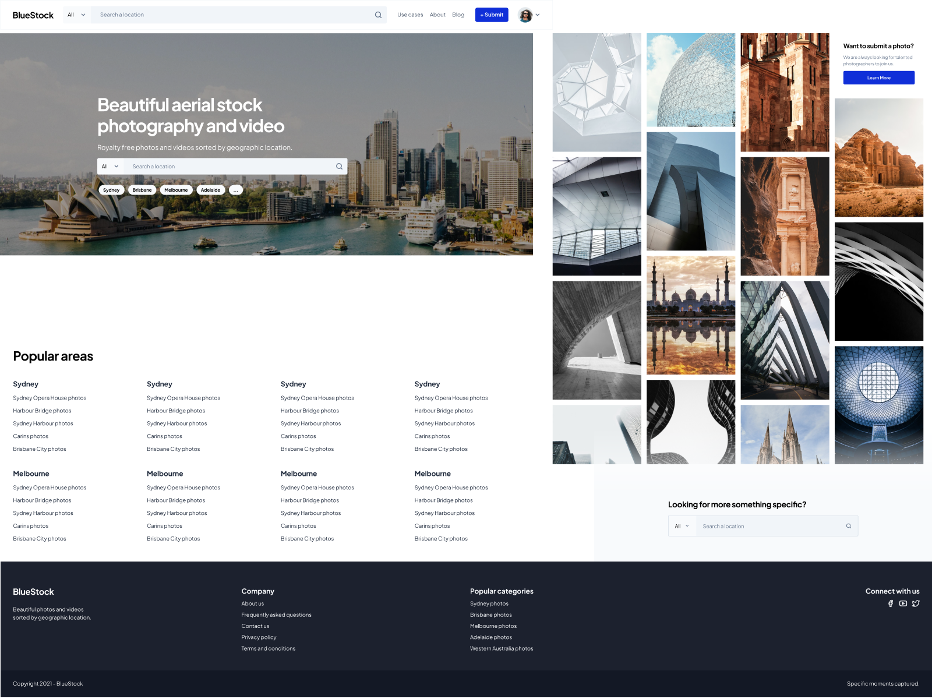Open 'Western Australia photos' in Popular categories
The width and height of the screenshot is (932, 699).
click(x=502, y=649)
